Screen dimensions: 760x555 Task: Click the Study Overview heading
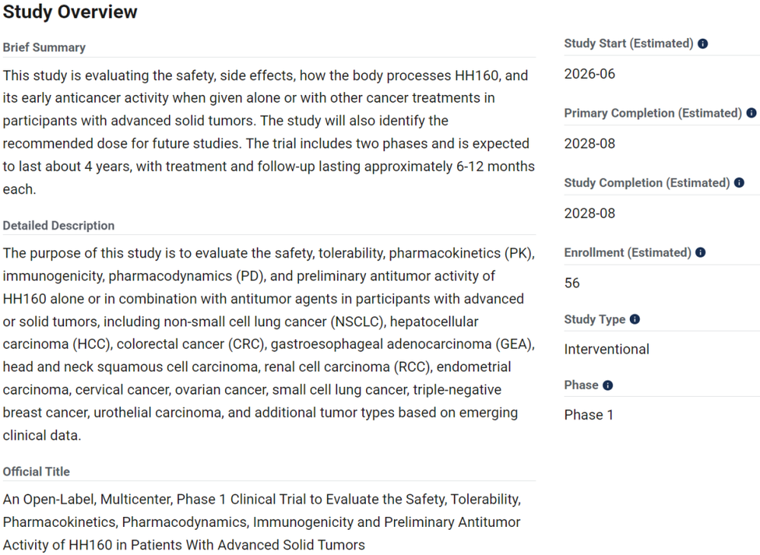click(x=70, y=11)
